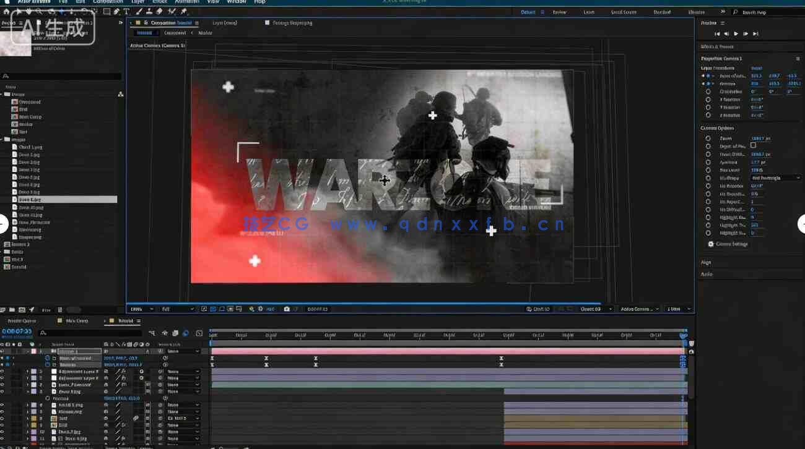
Task: Select the Rectangle shape tool
Action: click(107, 11)
